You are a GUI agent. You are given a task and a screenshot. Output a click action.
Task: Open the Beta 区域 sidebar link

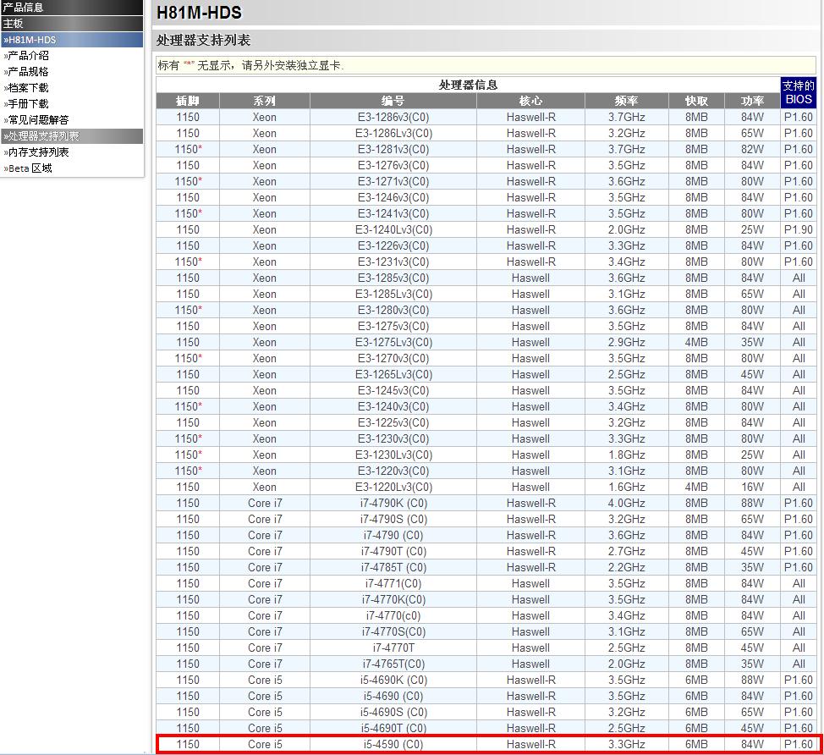coord(30,168)
